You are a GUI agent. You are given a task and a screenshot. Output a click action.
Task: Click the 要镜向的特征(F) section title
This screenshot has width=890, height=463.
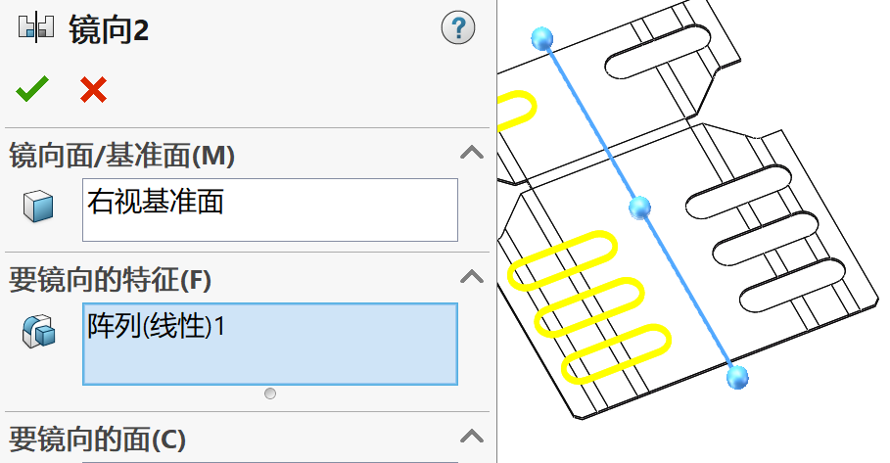[110, 279]
